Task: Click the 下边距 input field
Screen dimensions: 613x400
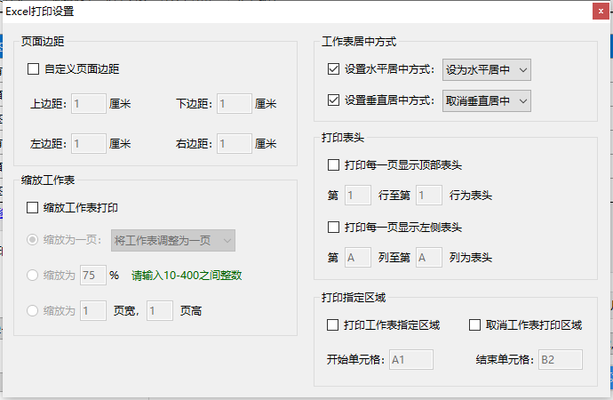Action: (235, 104)
